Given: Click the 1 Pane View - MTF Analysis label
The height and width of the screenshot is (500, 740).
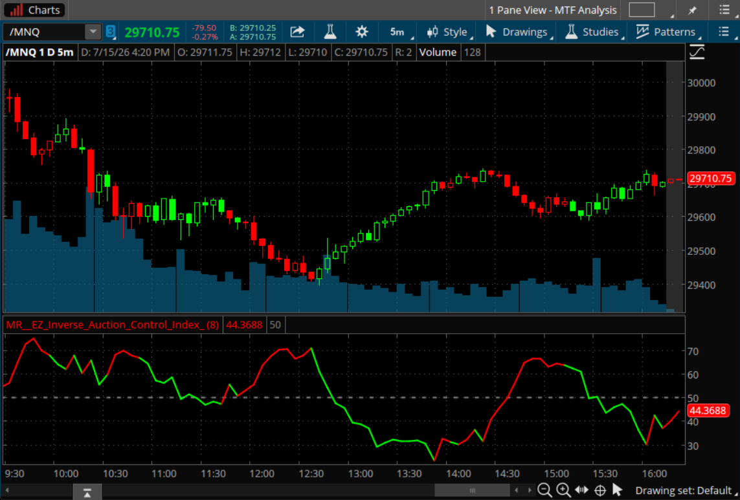Looking at the screenshot, I should [553, 10].
